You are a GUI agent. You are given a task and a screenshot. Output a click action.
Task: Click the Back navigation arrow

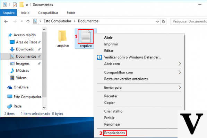(x=6, y=21)
